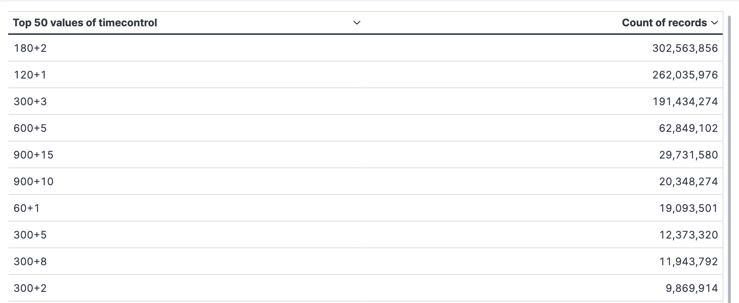
Task: Select the 120+1 timecontrol cell
Action: [x=187, y=75]
